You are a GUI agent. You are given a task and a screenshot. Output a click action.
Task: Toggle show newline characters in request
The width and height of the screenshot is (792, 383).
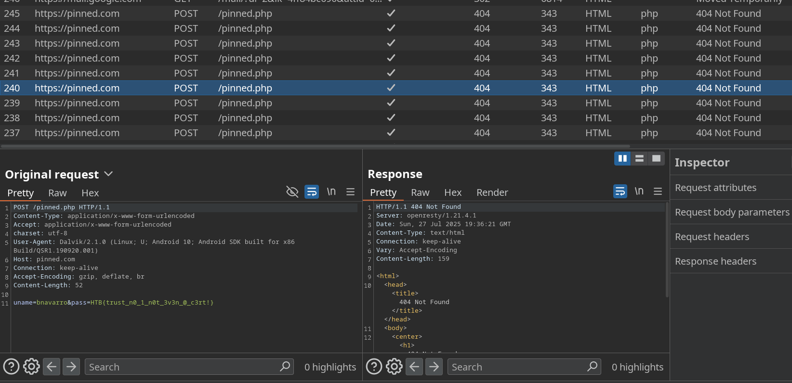(331, 191)
